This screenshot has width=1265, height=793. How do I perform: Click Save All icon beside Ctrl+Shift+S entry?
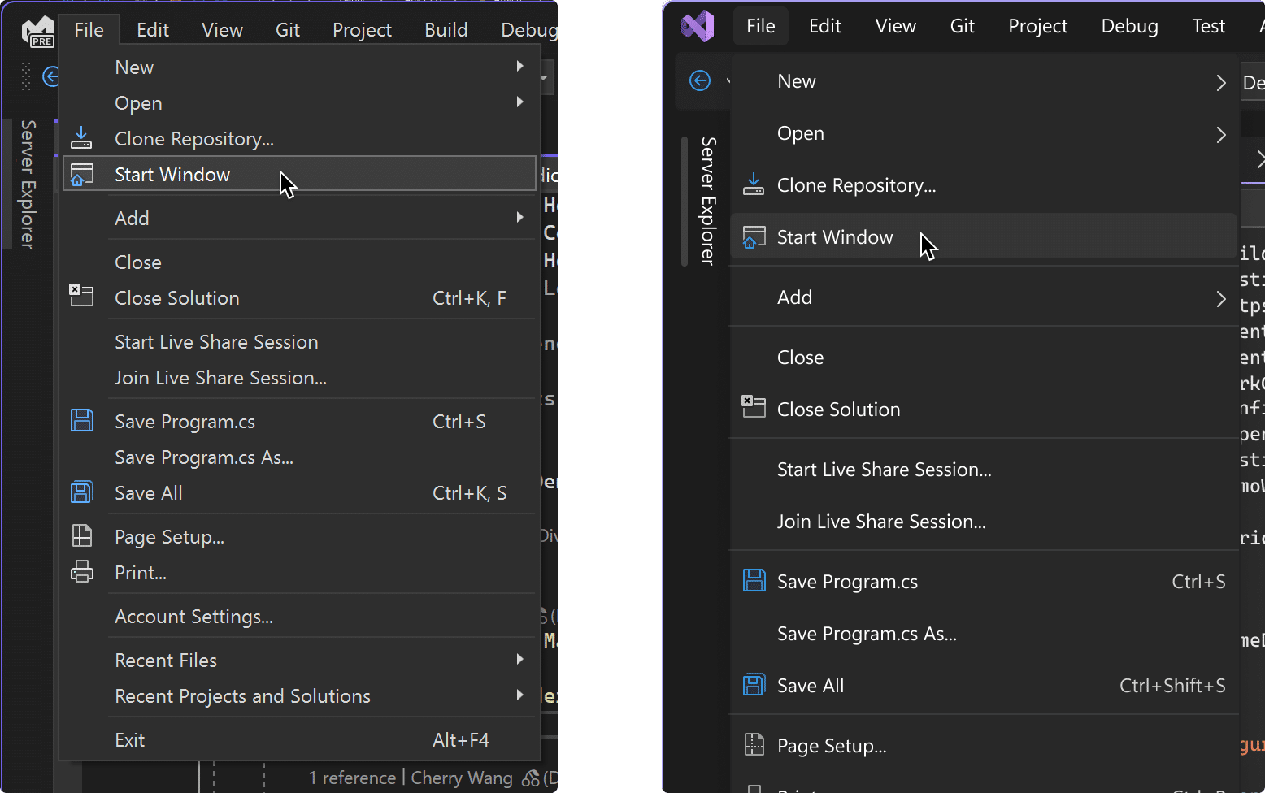pyautogui.click(x=754, y=685)
